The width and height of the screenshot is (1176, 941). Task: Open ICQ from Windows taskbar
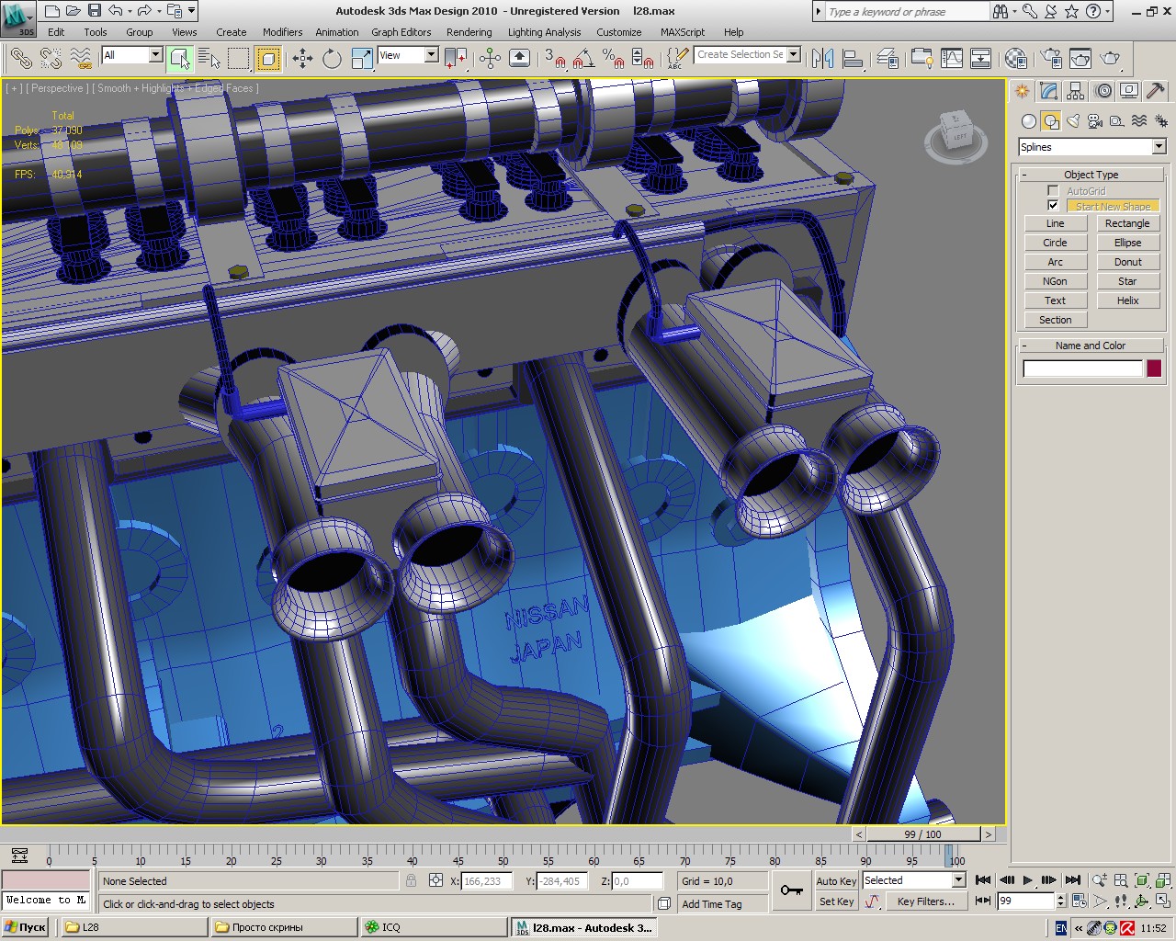[433, 927]
